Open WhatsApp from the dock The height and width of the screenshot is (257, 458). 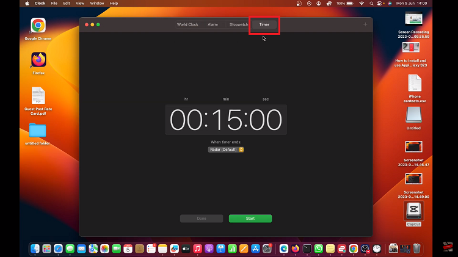319,248
